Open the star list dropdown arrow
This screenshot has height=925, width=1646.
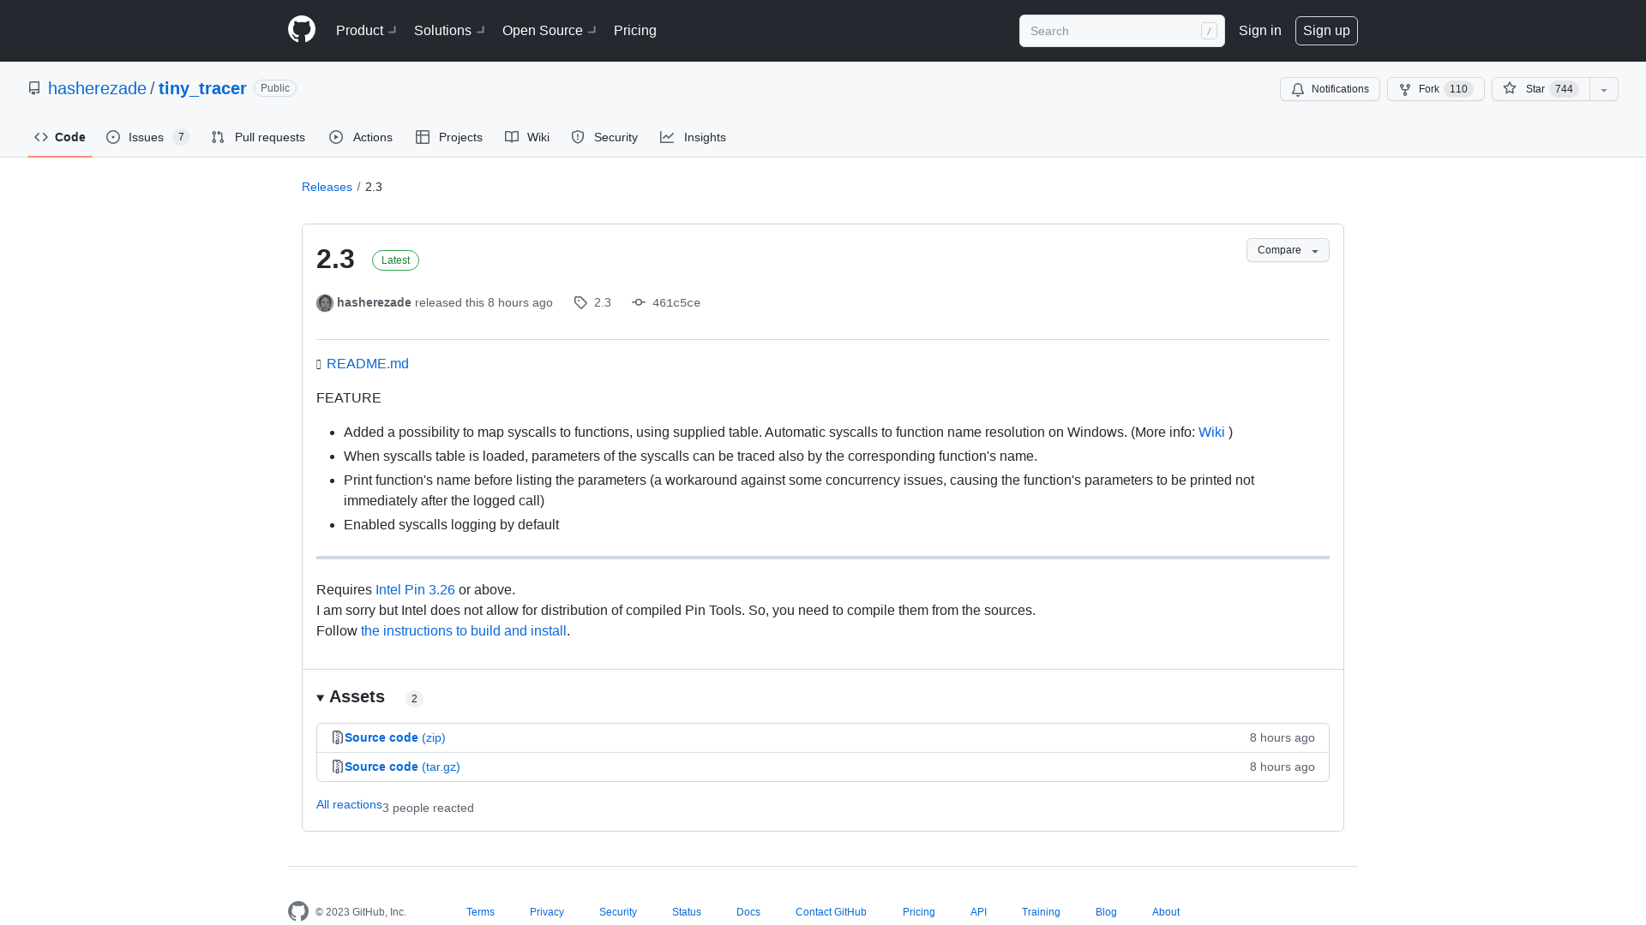[x=1604, y=89]
